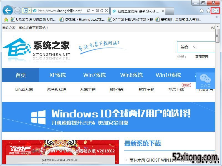
Task: Click the magnifier search icon in address bar
Action: click(88, 11)
